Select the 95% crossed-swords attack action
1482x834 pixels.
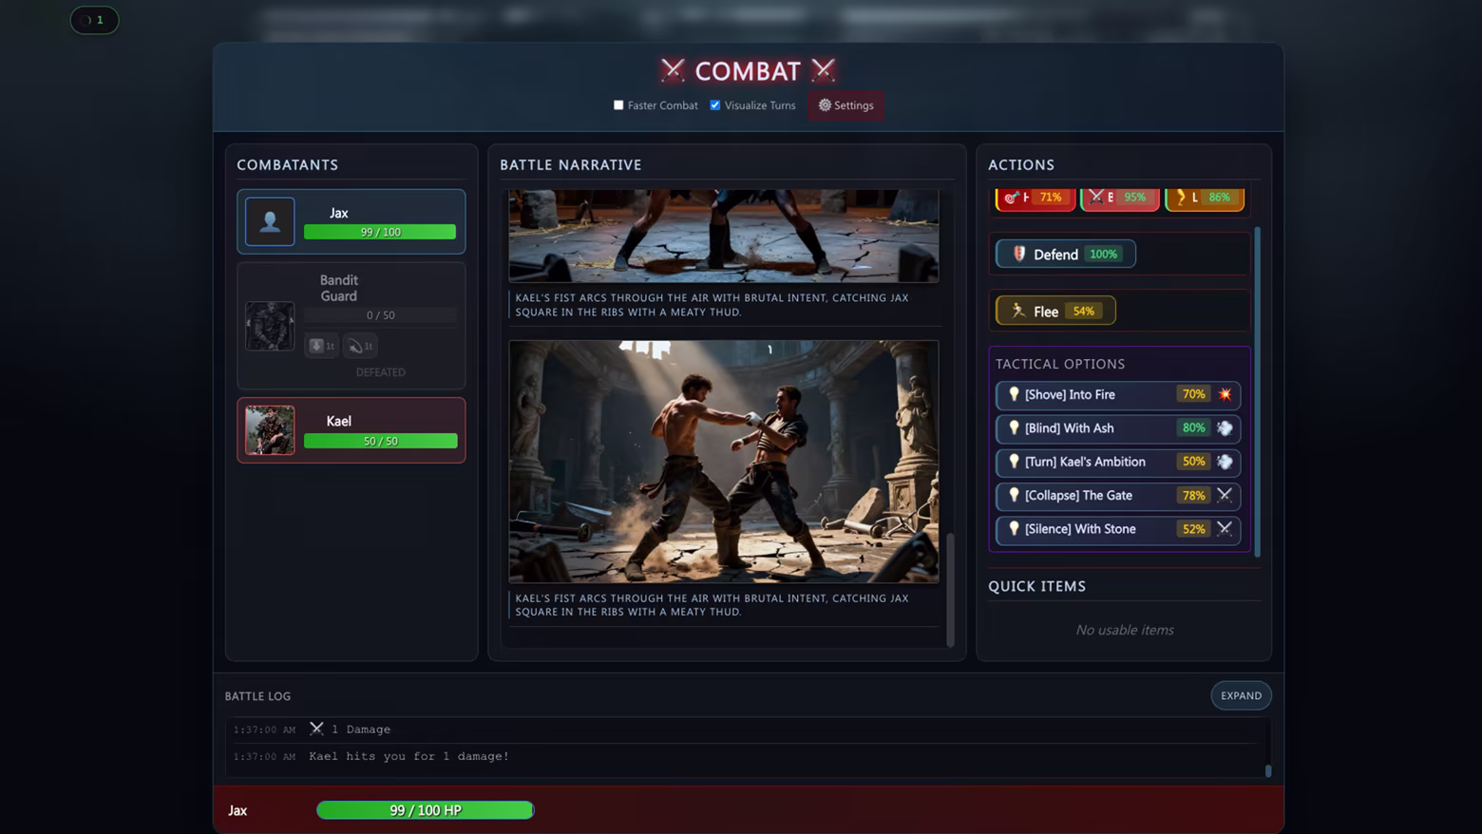[x=1119, y=198]
